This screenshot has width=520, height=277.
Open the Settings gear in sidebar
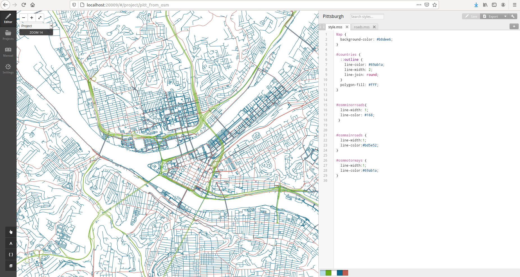click(x=8, y=69)
